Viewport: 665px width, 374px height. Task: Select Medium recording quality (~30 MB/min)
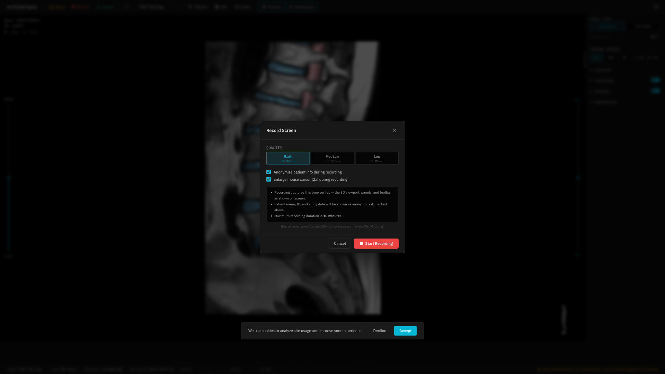[332, 158]
